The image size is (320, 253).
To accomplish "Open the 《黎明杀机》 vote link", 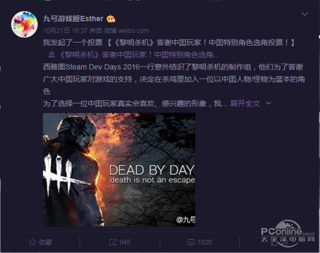I will click(x=140, y=55).
